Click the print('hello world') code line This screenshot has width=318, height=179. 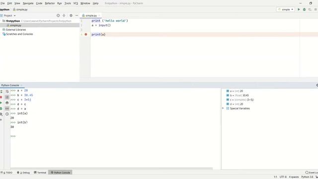tap(110, 21)
